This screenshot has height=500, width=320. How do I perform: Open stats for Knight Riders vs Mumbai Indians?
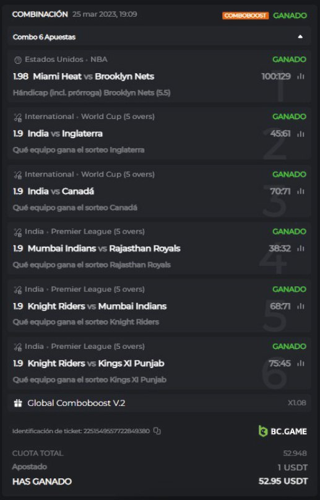click(x=301, y=306)
